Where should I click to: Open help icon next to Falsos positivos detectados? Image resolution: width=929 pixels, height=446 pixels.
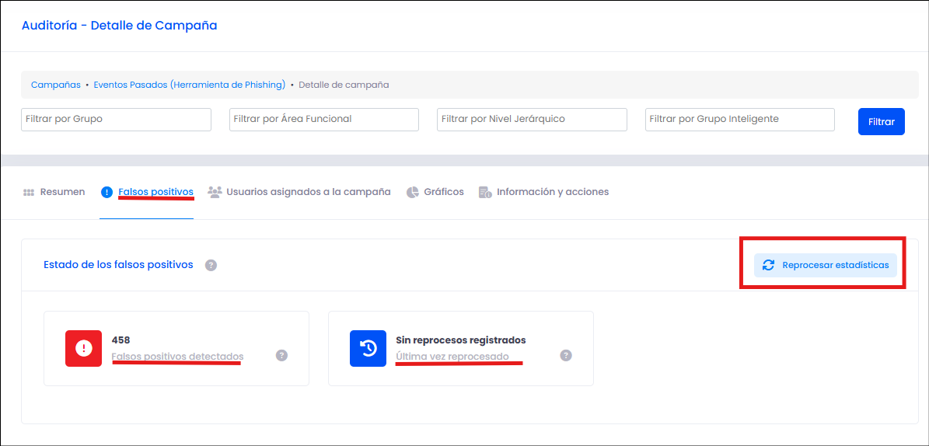(282, 355)
